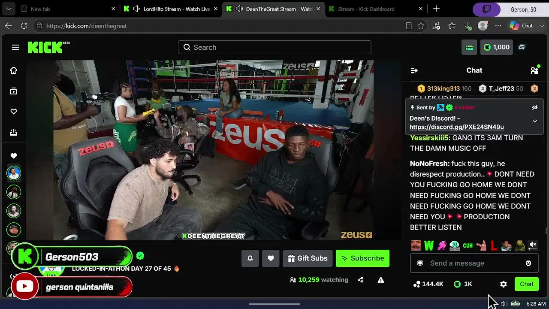Open Home from the left sidebar
Screen dimensions: 549x309
pyautogui.click(x=14, y=70)
